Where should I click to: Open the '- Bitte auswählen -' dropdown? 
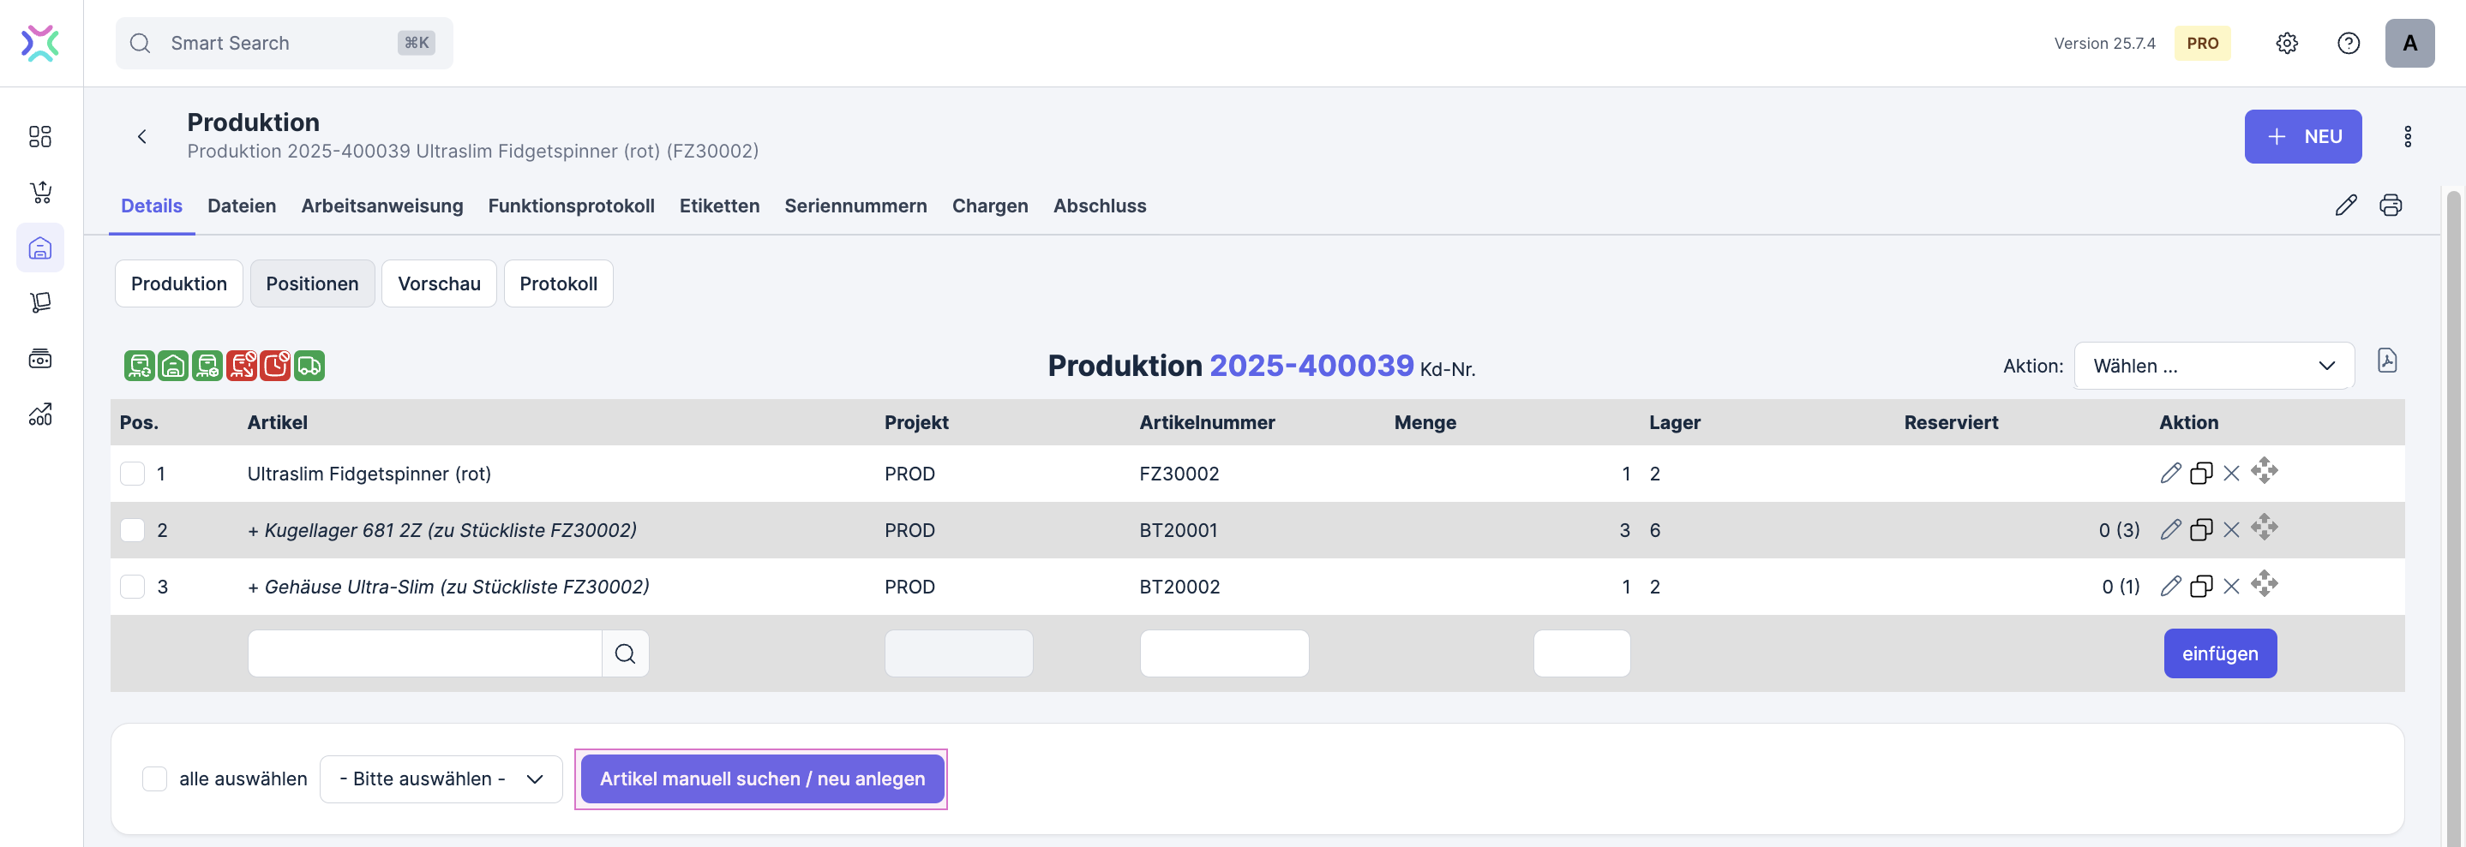(x=441, y=778)
